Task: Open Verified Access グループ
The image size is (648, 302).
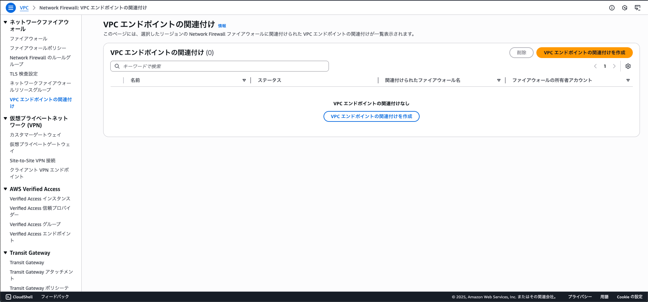Action: pyautogui.click(x=35, y=224)
